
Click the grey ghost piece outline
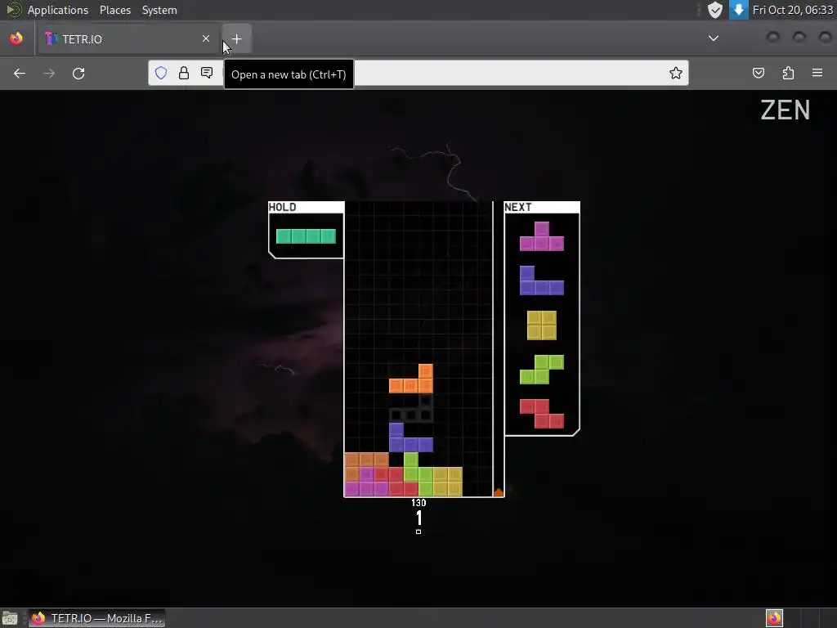click(411, 409)
